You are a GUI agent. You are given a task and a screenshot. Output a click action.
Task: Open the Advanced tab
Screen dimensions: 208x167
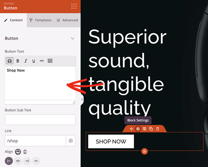[67, 20]
